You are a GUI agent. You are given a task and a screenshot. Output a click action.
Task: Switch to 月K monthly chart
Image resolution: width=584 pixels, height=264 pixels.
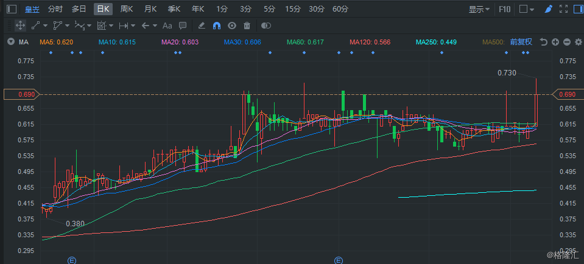click(x=150, y=9)
